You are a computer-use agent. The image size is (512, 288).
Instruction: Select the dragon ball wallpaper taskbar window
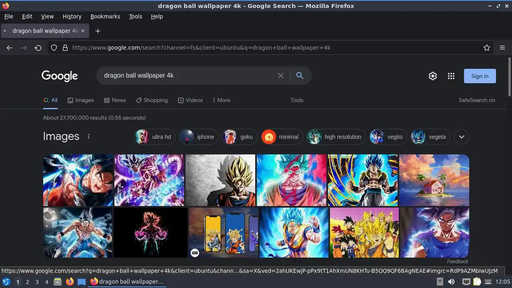point(127,282)
